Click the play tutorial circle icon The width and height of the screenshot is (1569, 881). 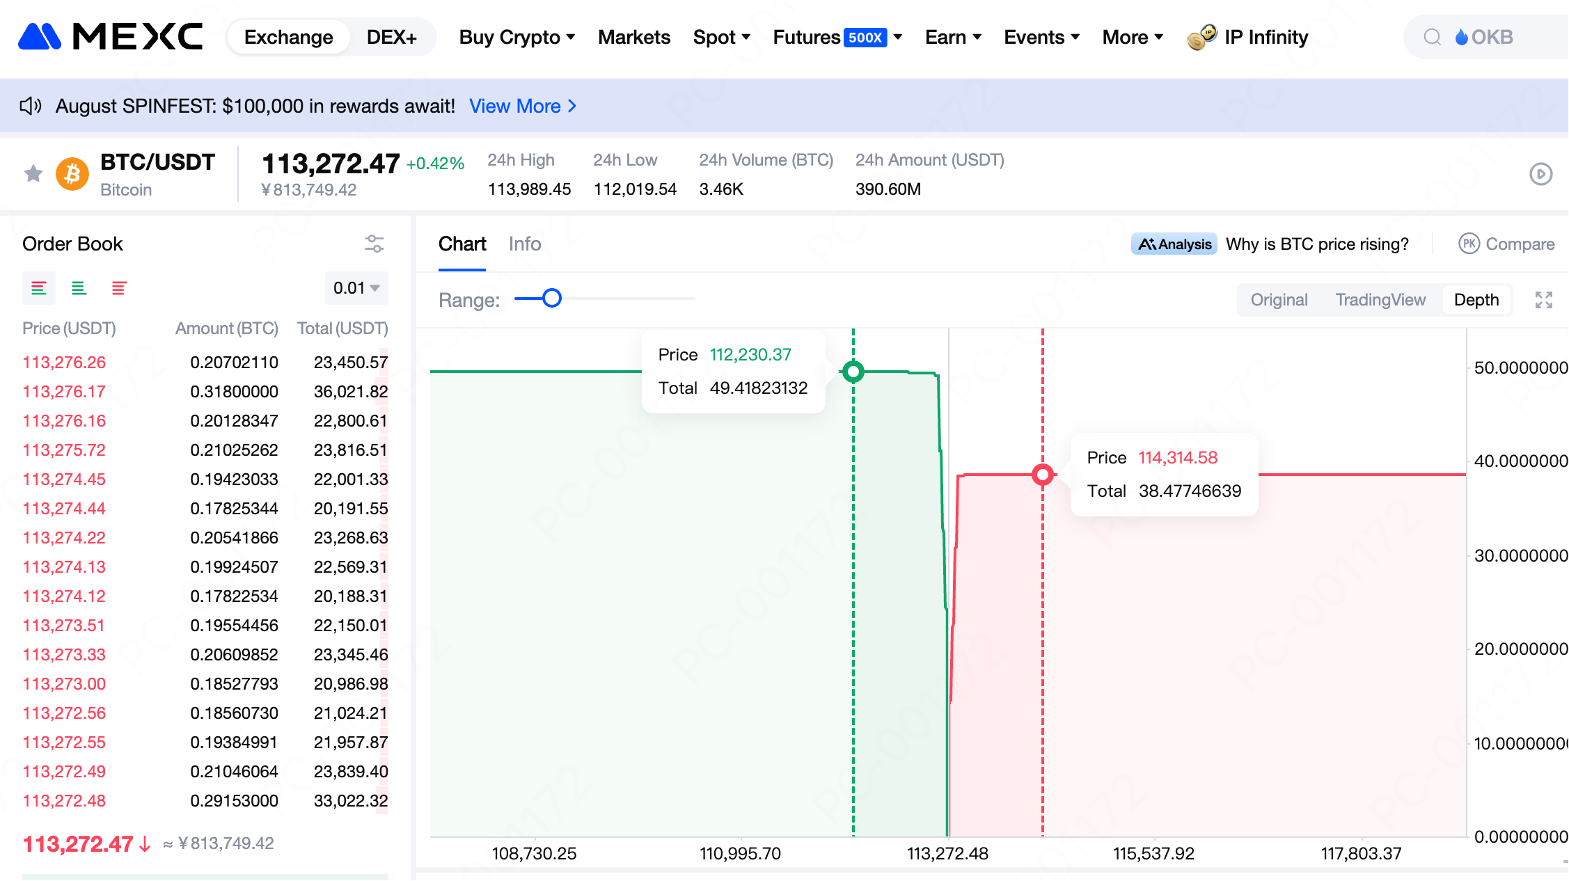[1540, 174]
